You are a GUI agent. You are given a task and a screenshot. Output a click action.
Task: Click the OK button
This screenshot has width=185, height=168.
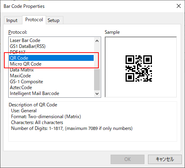pos(128,159)
